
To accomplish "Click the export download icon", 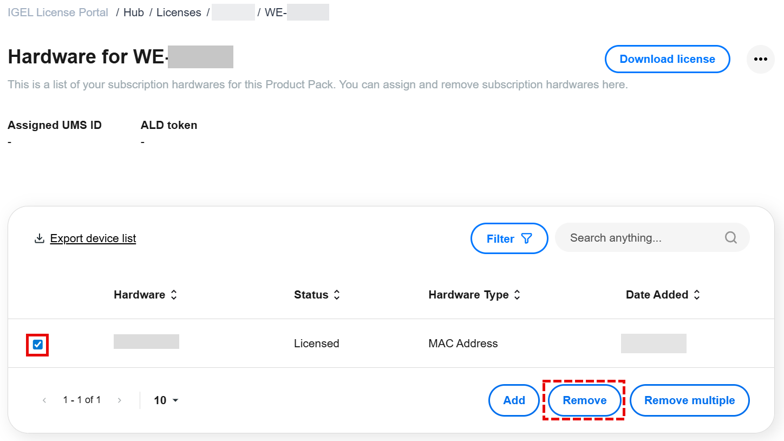I will point(39,238).
